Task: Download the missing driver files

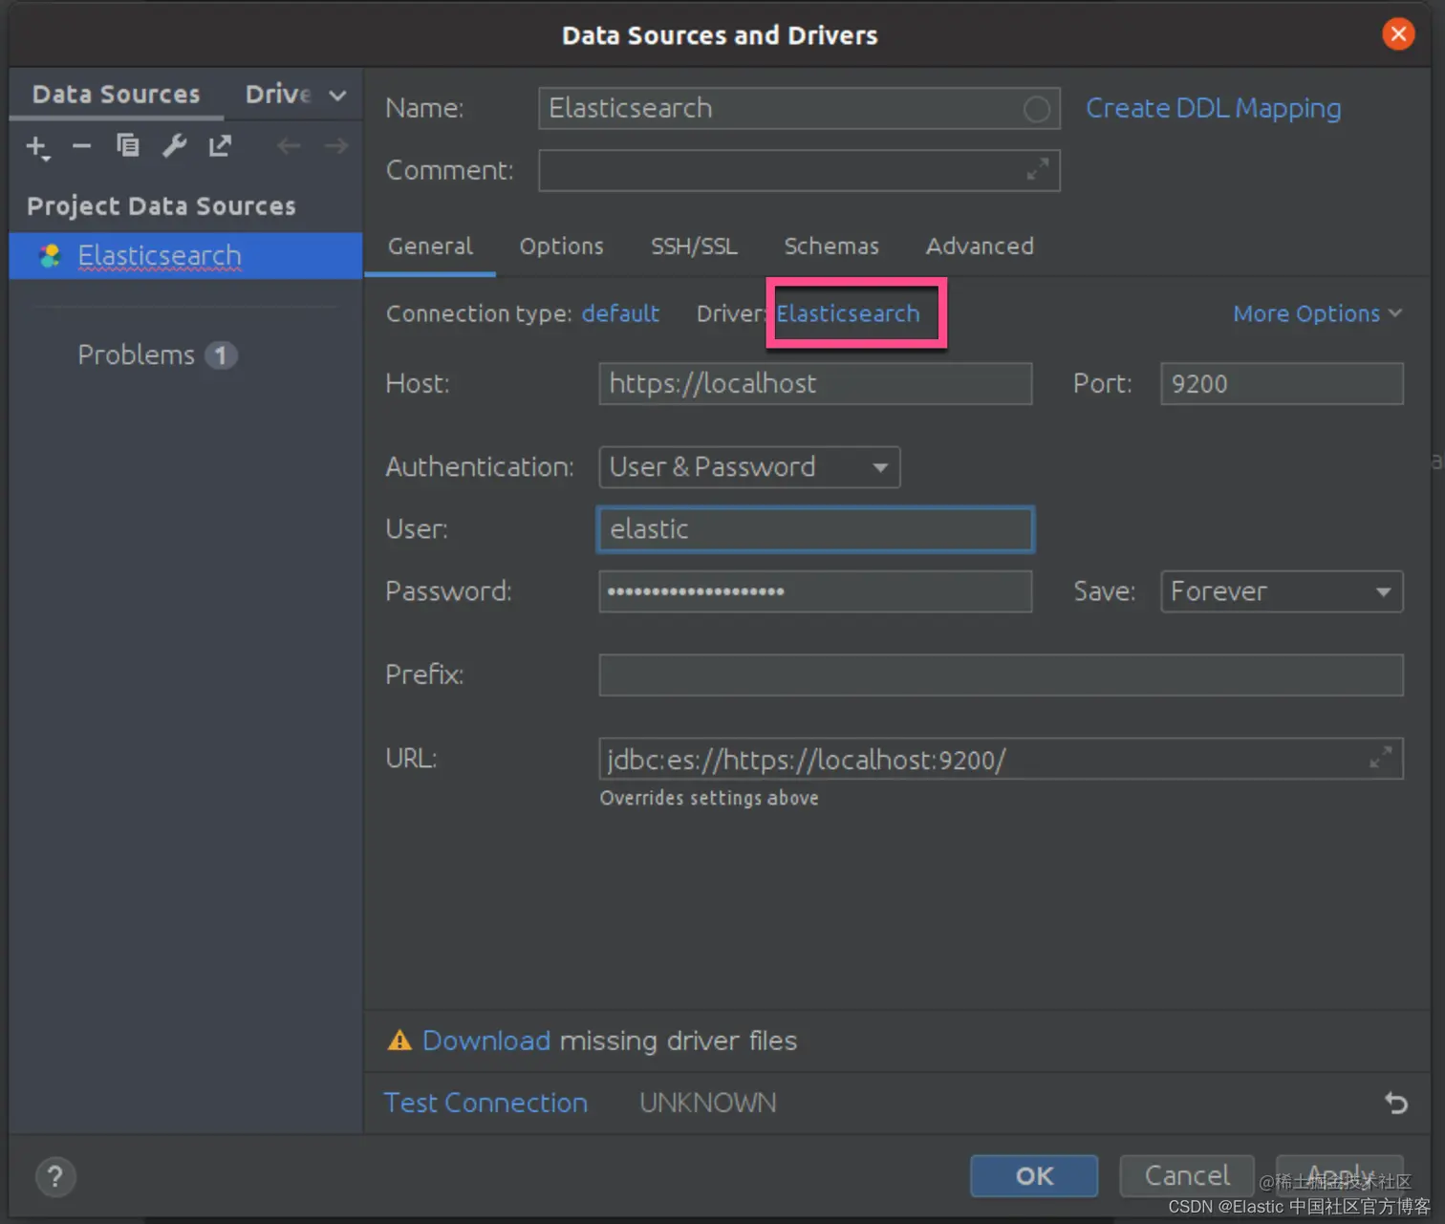Action: pyautogui.click(x=486, y=1041)
